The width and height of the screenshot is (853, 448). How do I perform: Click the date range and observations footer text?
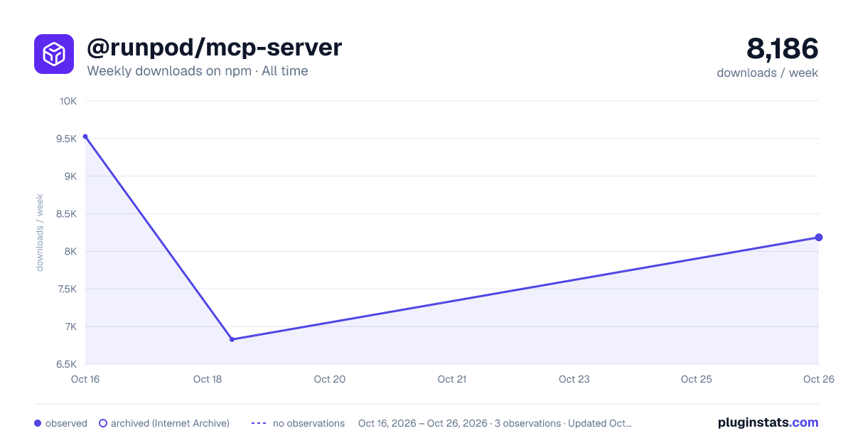click(x=495, y=423)
